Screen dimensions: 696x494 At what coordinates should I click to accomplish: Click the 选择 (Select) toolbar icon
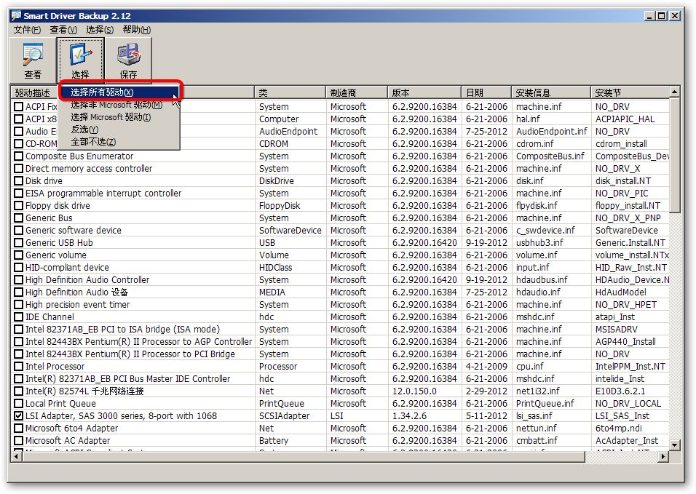coord(80,60)
